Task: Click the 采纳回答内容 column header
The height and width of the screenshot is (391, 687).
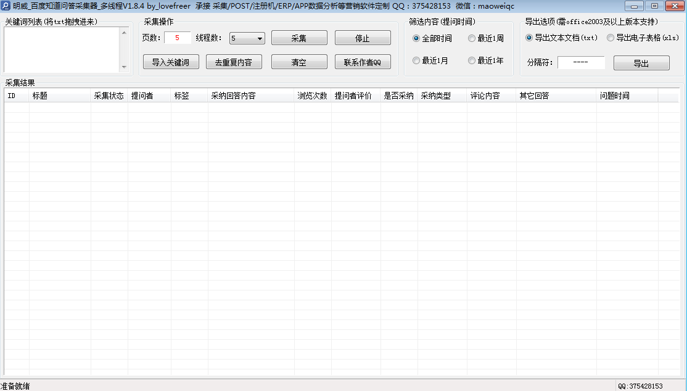Action: tap(251, 96)
